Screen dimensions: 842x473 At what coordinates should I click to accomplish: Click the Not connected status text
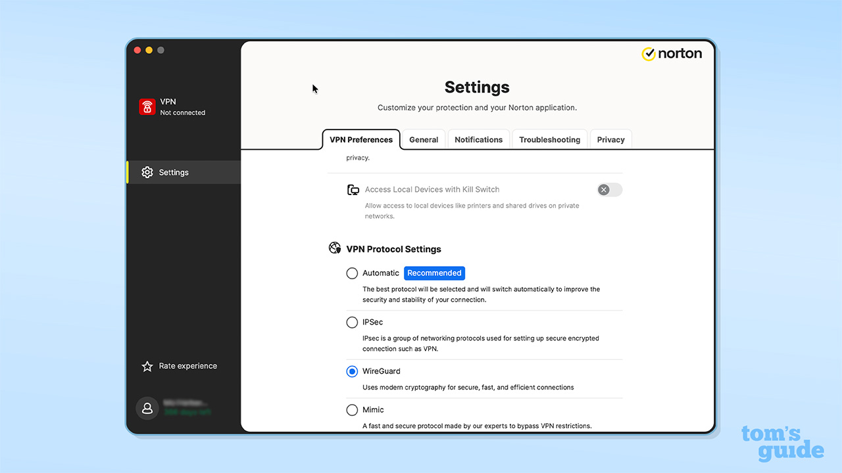182,112
